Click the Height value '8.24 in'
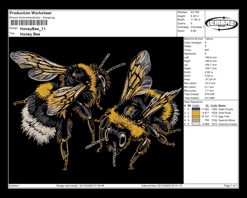This screenshot has width=247, height=198. coord(195,16)
